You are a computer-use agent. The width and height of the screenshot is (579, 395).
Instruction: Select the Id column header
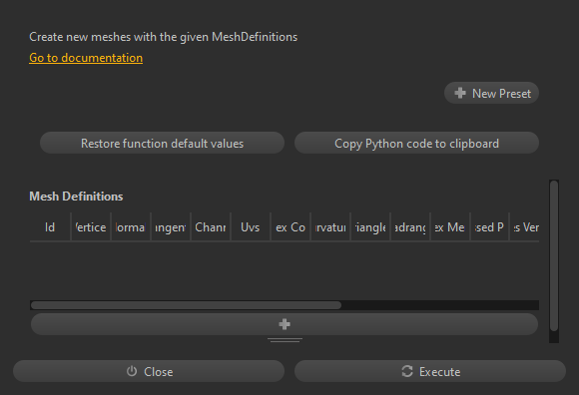[x=50, y=227]
